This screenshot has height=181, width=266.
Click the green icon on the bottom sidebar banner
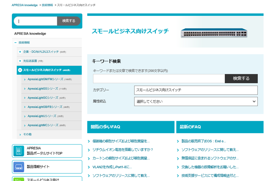pyautogui.click(x=19, y=179)
